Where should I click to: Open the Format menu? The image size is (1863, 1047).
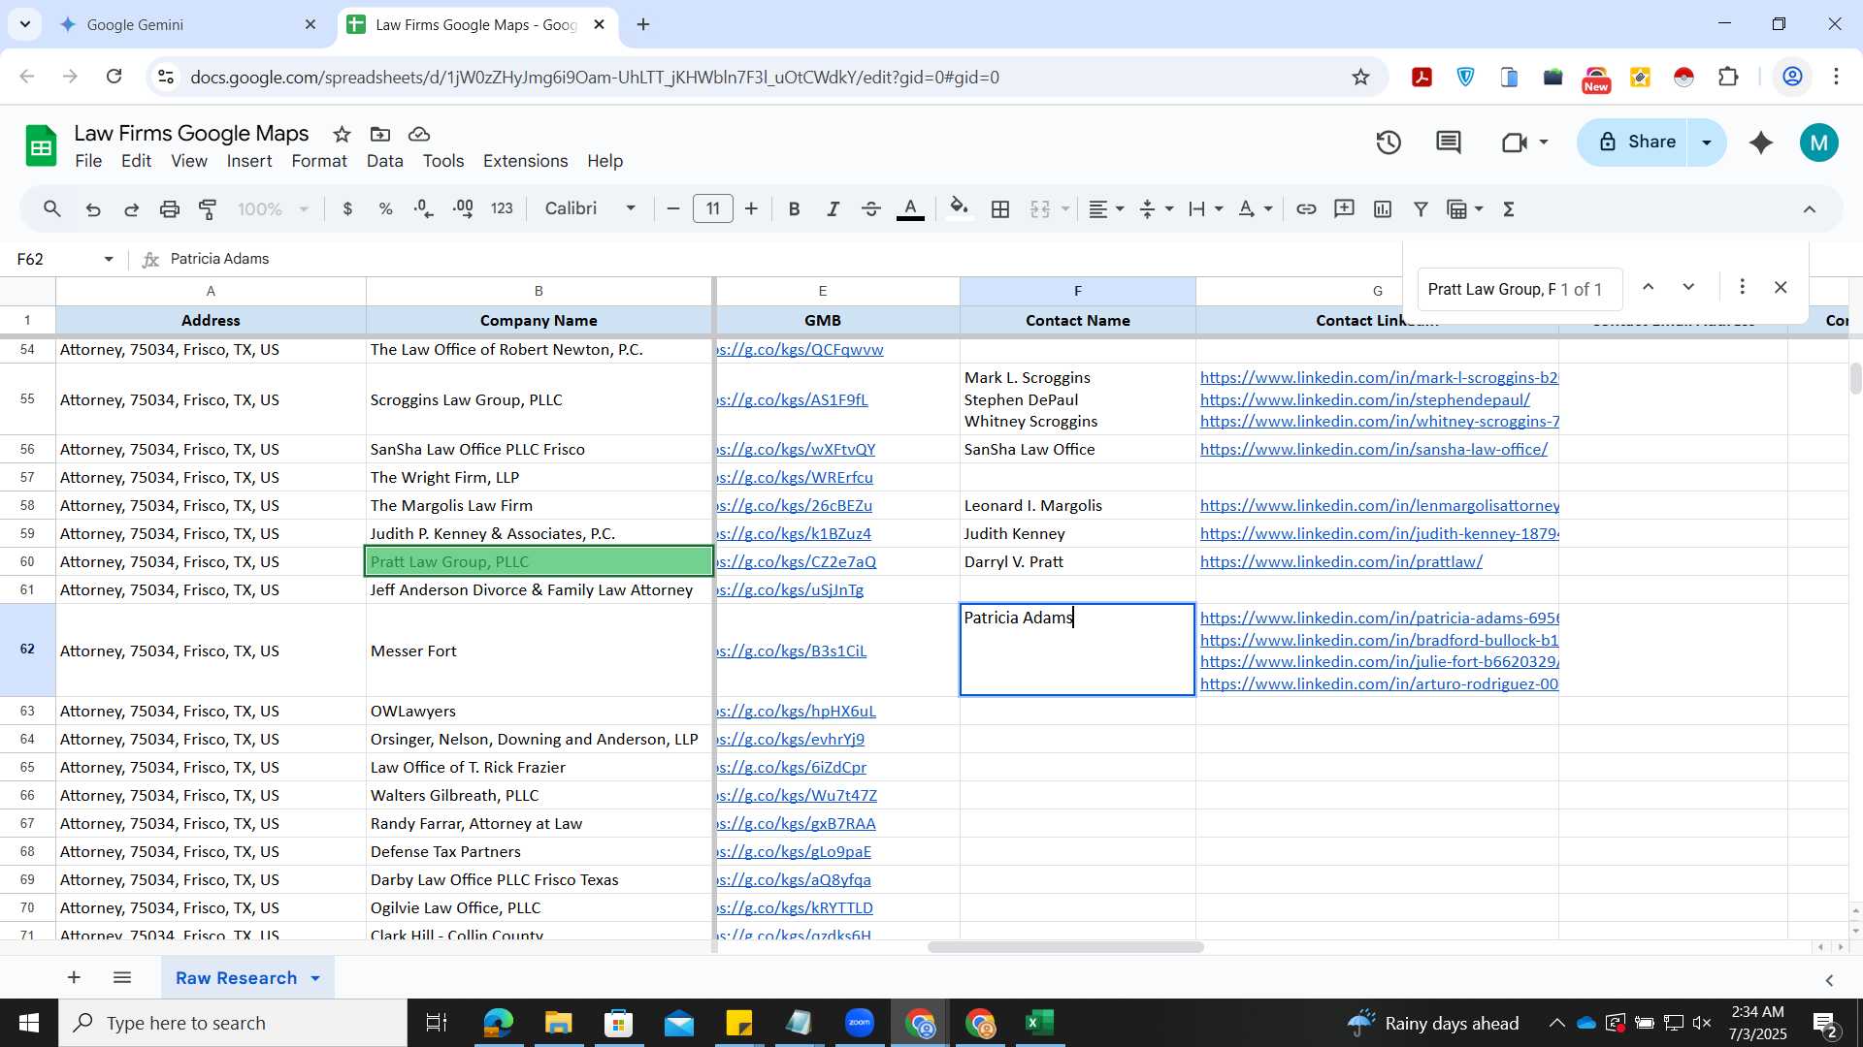pos(319,161)
